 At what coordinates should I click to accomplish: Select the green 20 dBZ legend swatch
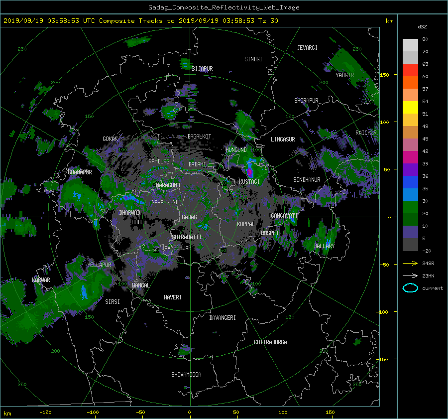[410, 207]
